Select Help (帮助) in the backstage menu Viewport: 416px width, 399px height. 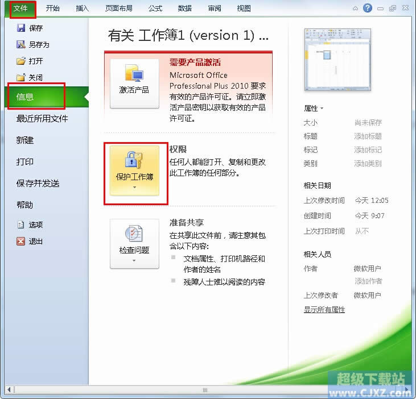[25, 205]
